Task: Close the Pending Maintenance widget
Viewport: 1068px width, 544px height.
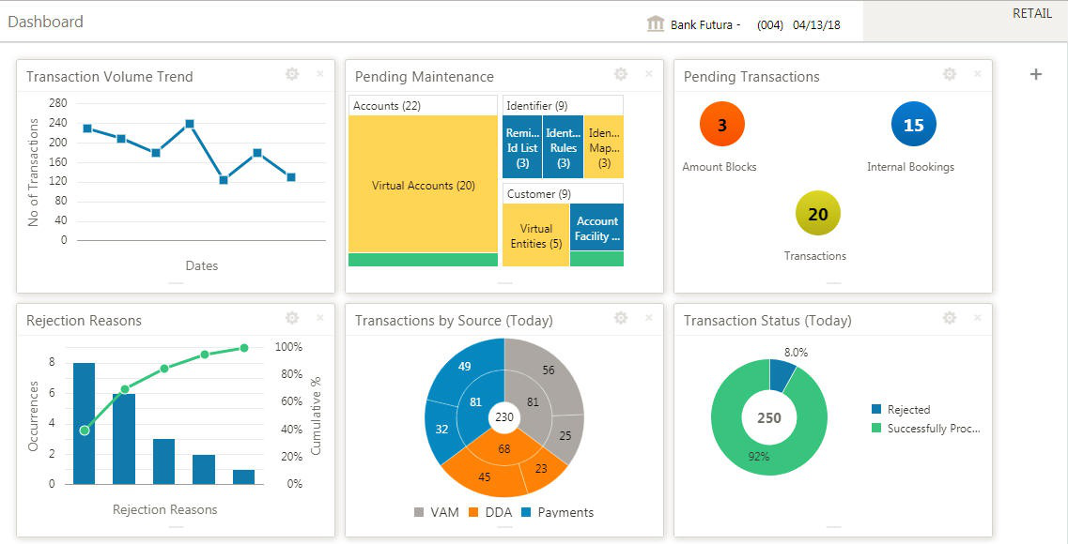Action: point(649,74)
